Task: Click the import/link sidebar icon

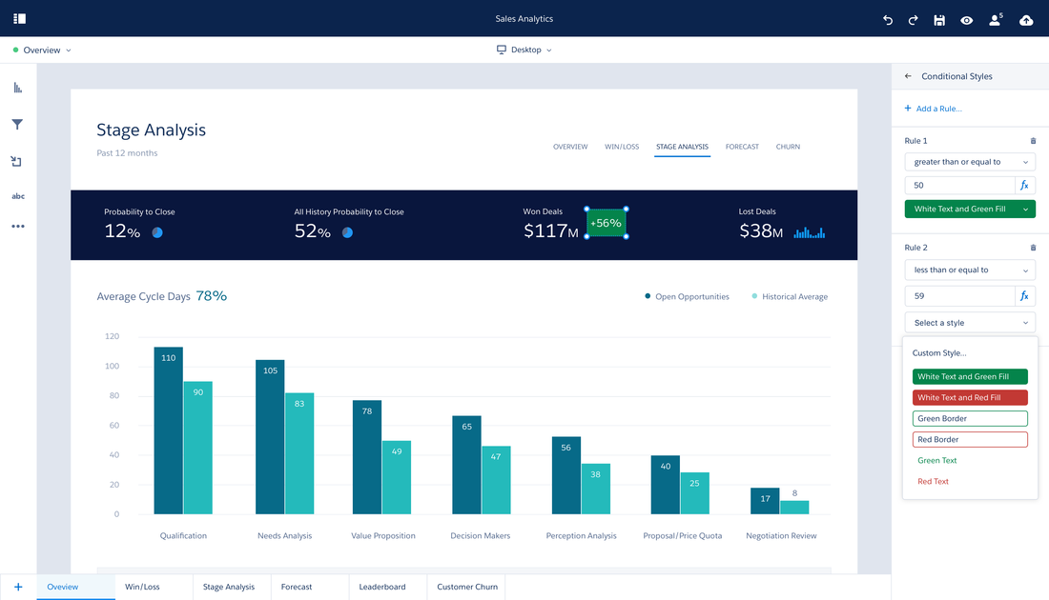Action: (x=17, y=161)
